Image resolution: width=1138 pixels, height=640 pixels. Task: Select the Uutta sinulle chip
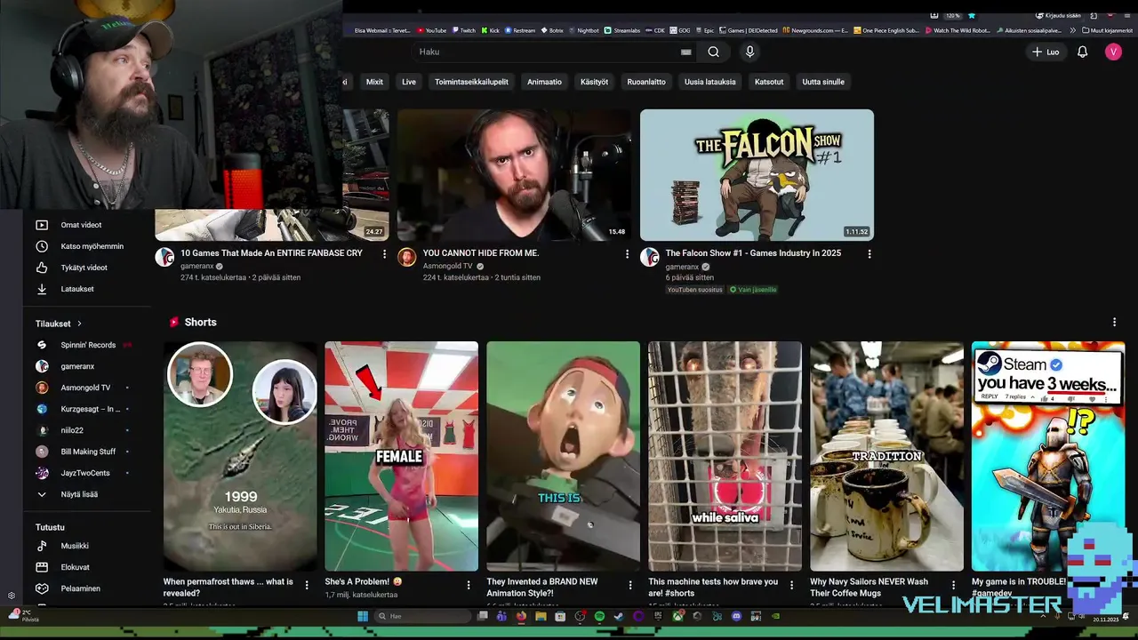823,82
